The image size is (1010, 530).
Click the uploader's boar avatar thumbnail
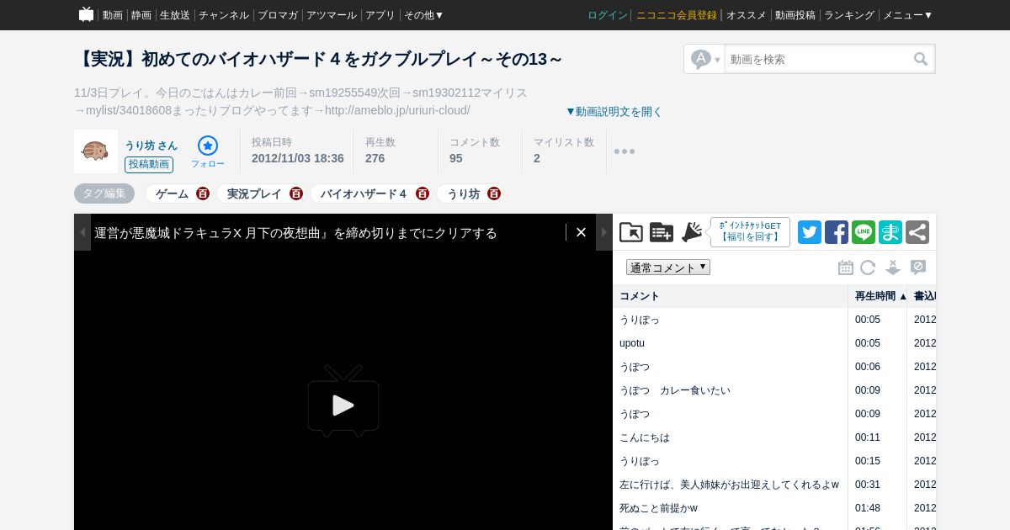pyautogui.click(x=96, y=151)
